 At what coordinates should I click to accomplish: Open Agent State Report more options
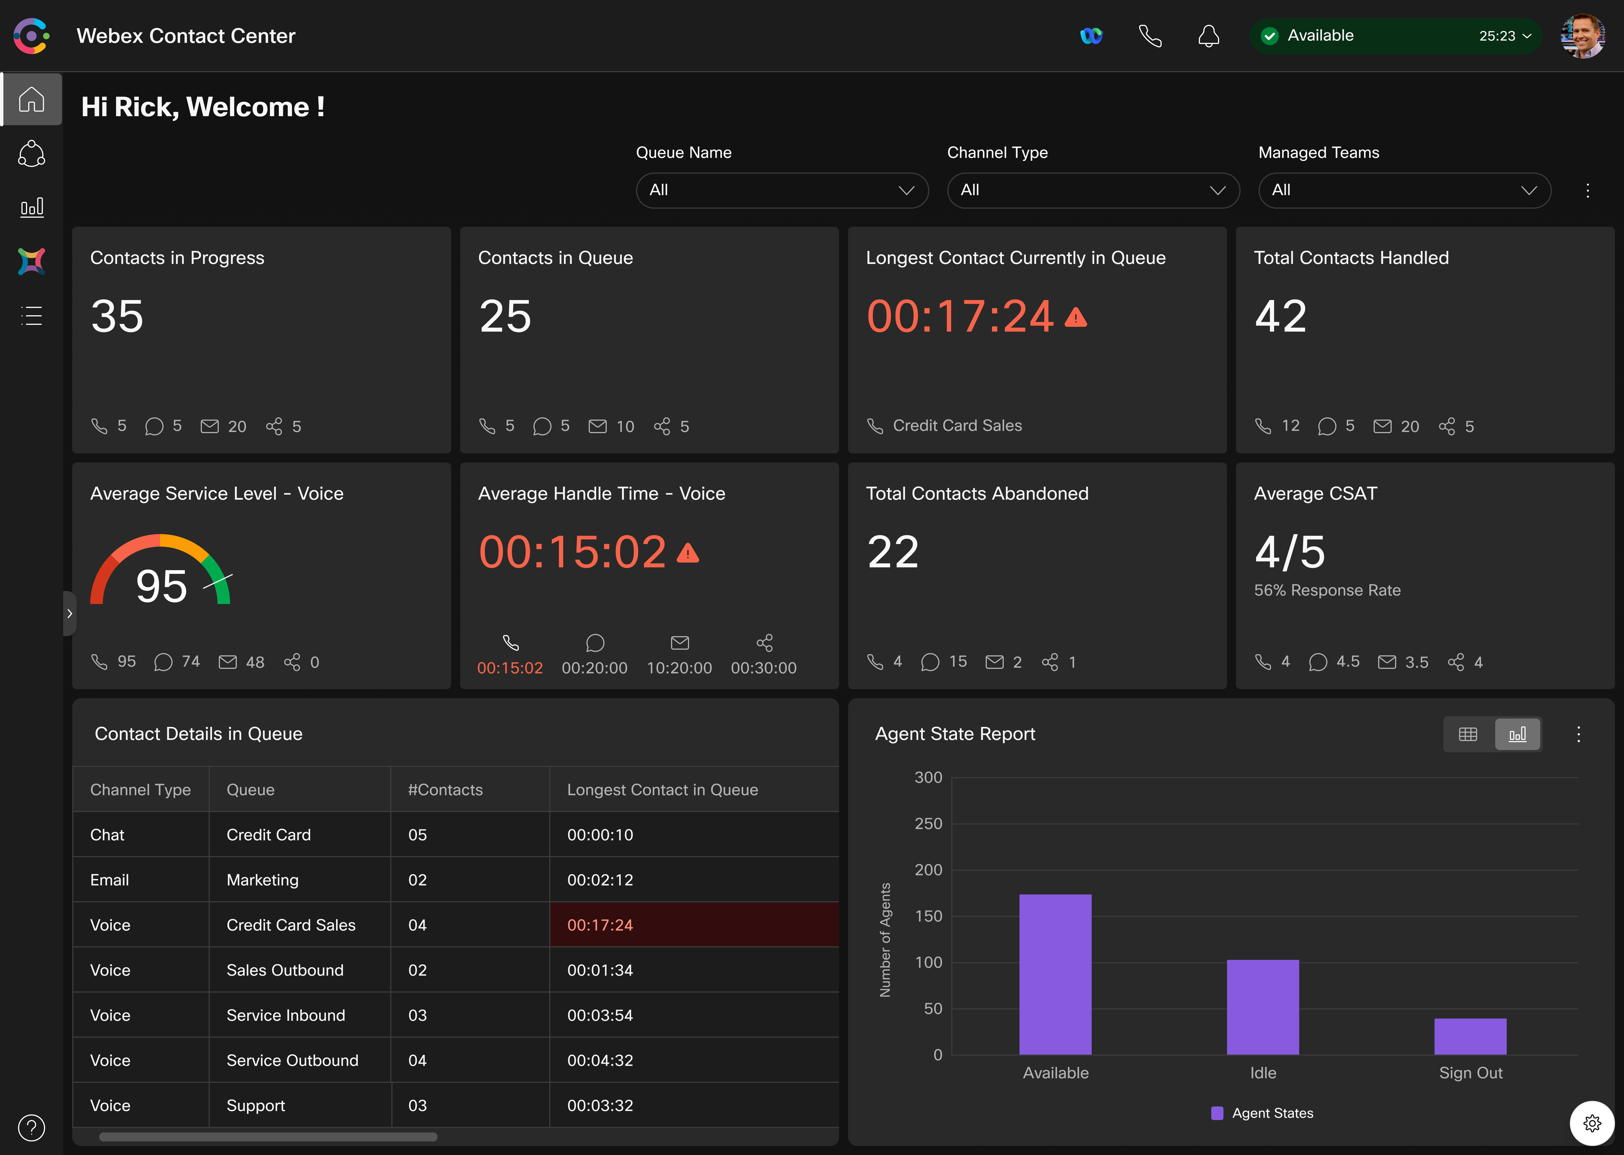click(x=1579, y=734)
